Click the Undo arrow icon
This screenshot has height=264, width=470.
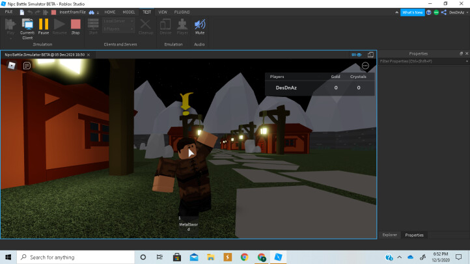30,12
